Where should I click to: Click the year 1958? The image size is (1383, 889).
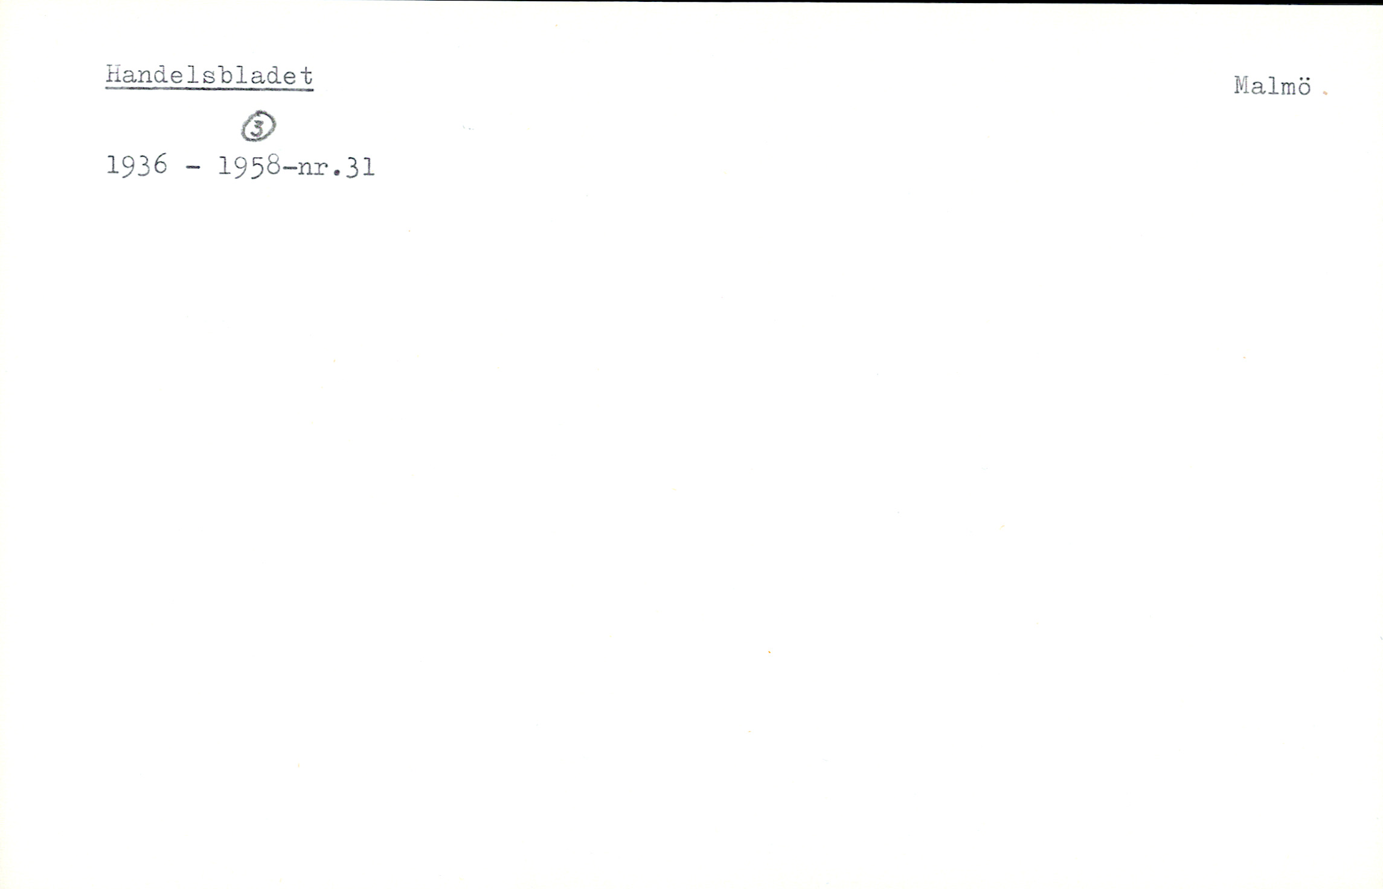pyautogui.click(x=249, y=166)
